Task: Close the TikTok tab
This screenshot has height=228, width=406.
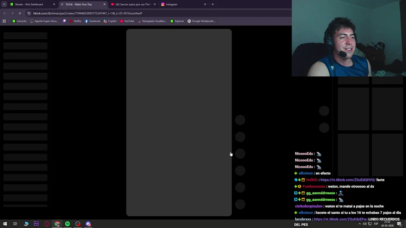Action: pyautogui.click(x=104, y=4)
